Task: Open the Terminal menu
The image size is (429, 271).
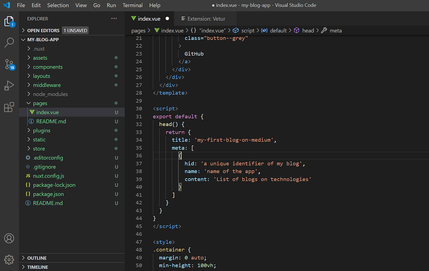Action: [x=132, y=5]
